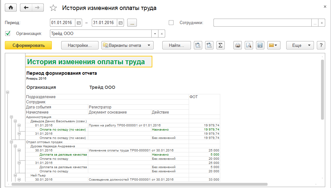Enable the Сотрудники filter checkbox
The width and height of the screenshot is (331, 188).
(x=171, y=23)
